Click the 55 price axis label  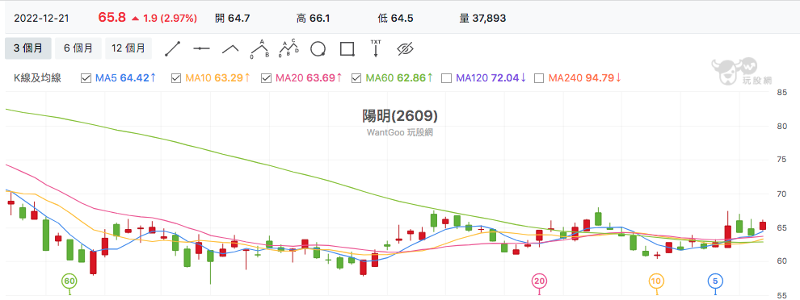coord(781,295)
